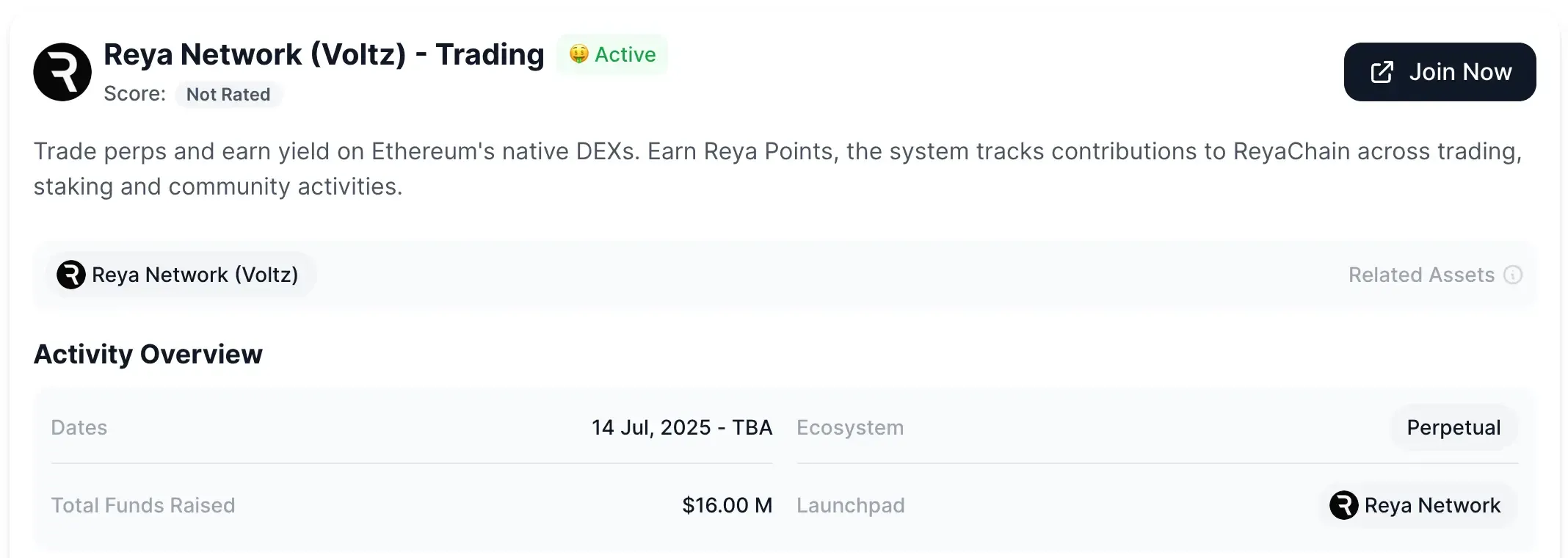Expand the Reya Network (Voltz) asset chip
The height and width of the screenshot is (558, 1568).
[181, 275]
